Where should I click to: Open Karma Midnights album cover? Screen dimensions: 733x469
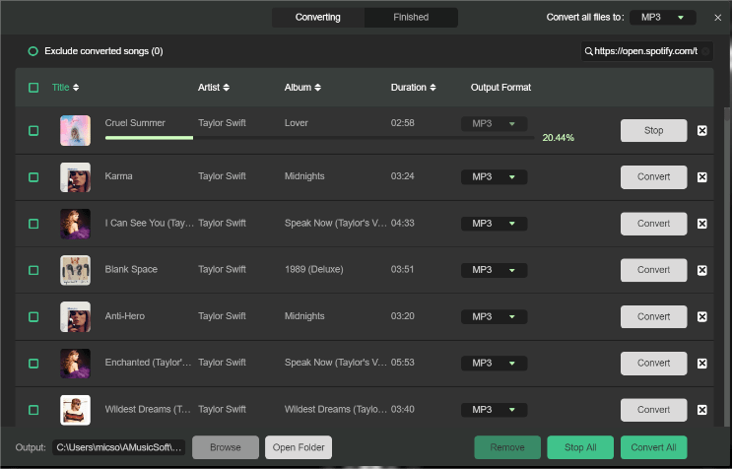pos(75,177)
